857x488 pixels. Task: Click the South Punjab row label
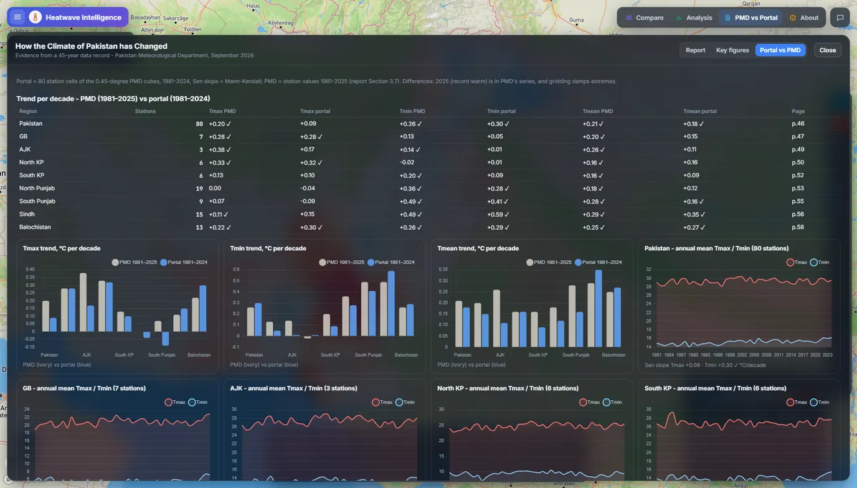click(x=37, y=201)
